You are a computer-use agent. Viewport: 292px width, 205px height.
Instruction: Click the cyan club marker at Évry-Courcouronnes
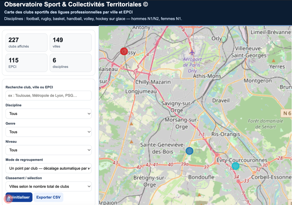click(236, 166)
